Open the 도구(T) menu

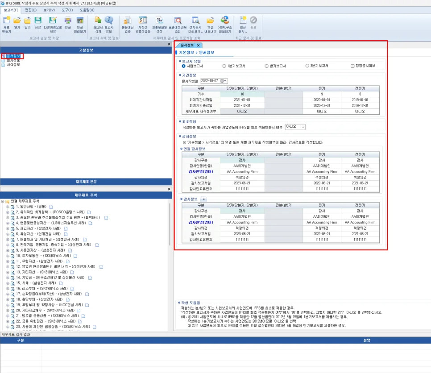coord(67,10)
